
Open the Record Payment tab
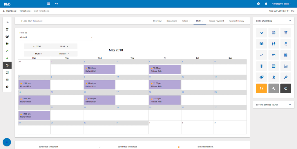216,21
